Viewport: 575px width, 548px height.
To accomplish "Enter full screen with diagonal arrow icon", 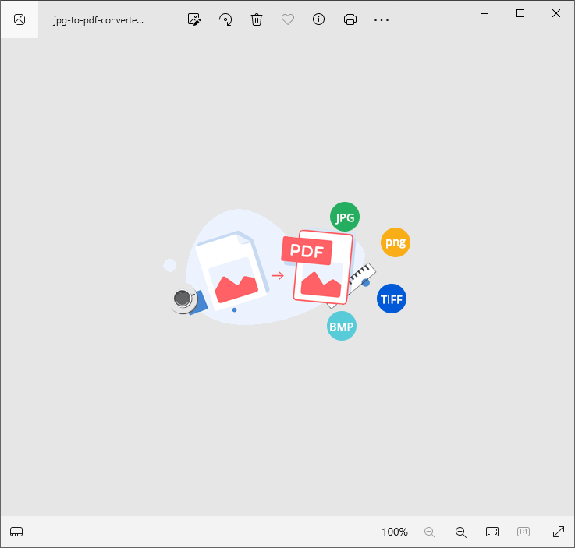I will [559, 532].
